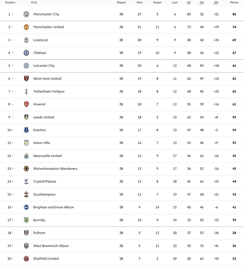Click the Crystal Palace eagle crest

(x=26, y=181)
